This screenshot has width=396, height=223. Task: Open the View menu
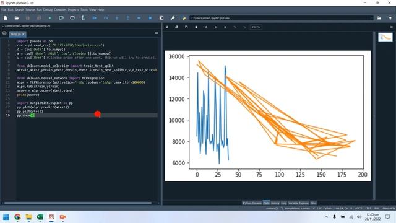pos(93,10)
